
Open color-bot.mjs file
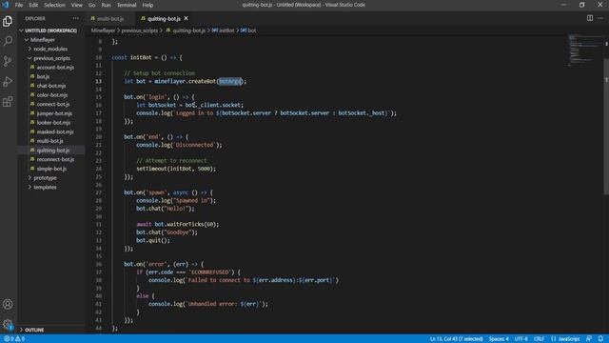(x=51, y=95)
